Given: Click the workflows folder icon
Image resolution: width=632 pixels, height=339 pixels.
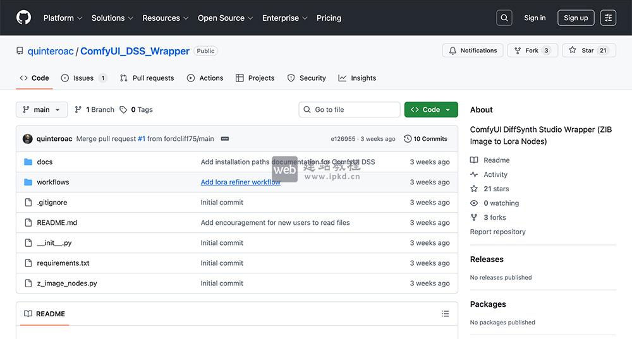Looking at the screenshot, I should coord(28,182).
